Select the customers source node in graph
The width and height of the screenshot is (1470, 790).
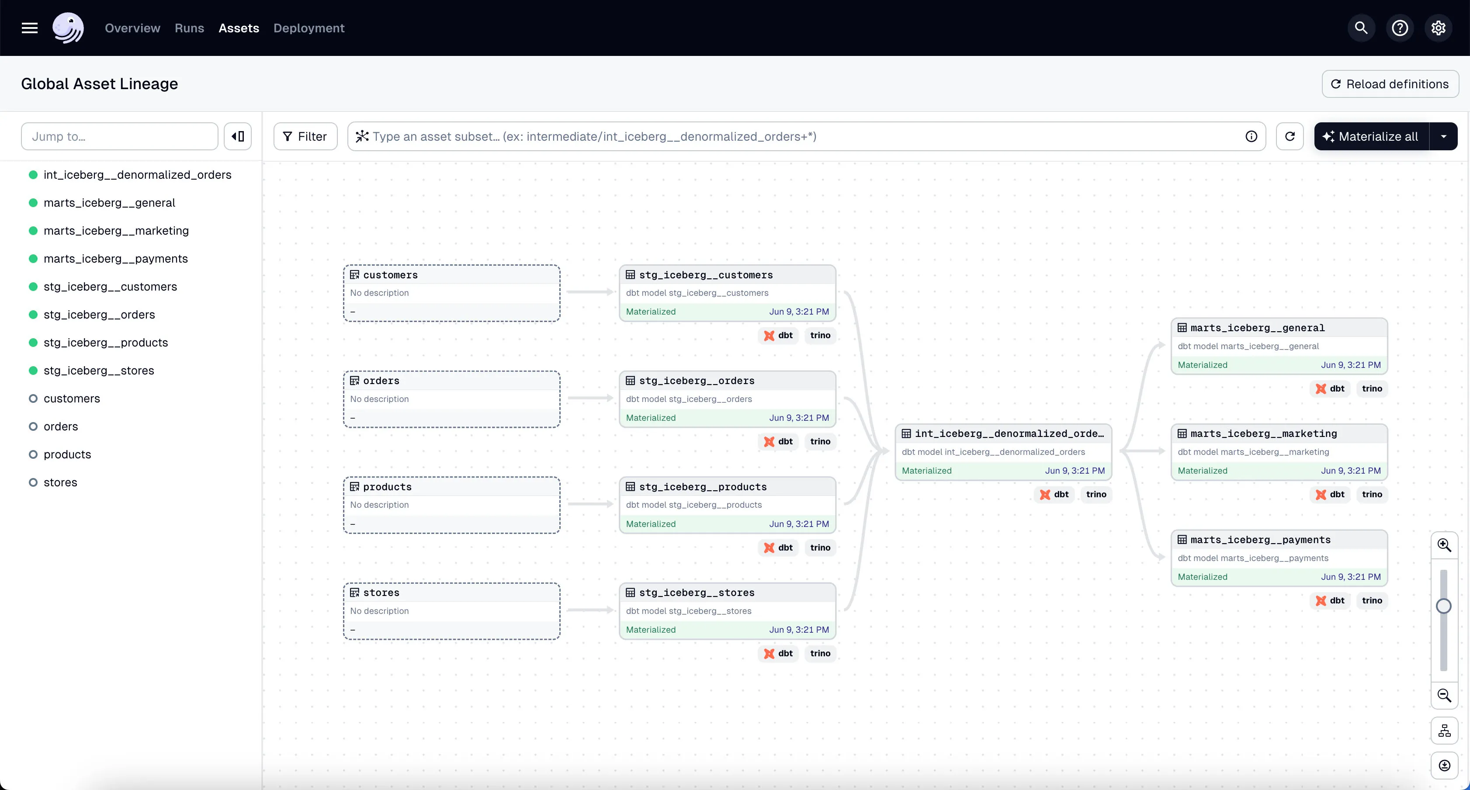[x=451, y=293]
